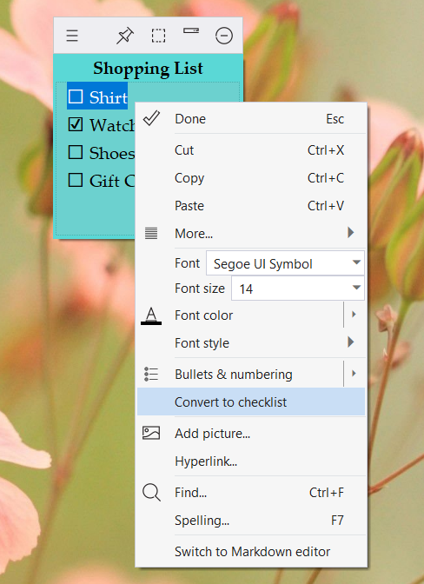The image size is (424, 584).
Task: Pin the sticky note
Action: pos(125,36)
